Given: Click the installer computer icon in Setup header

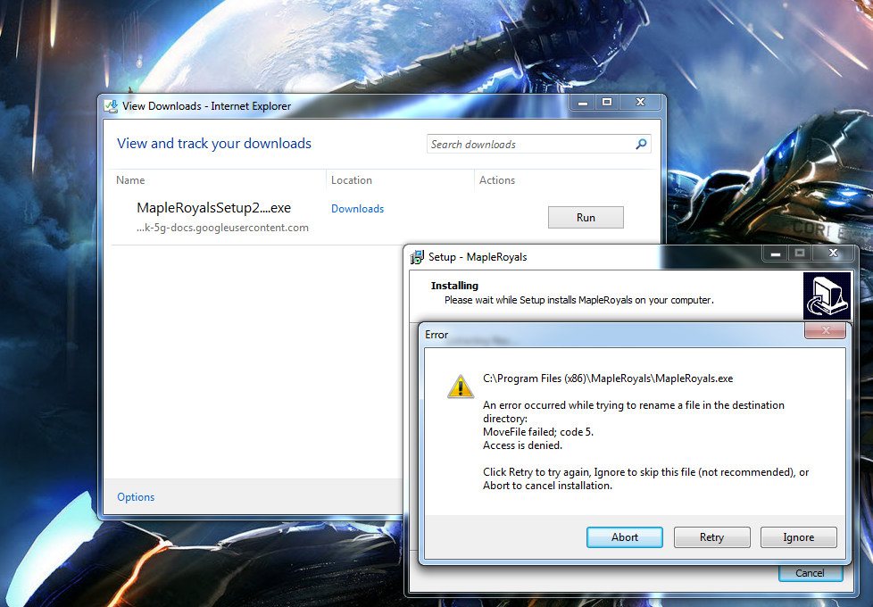Looking at the screenshot, I should 827,296.
